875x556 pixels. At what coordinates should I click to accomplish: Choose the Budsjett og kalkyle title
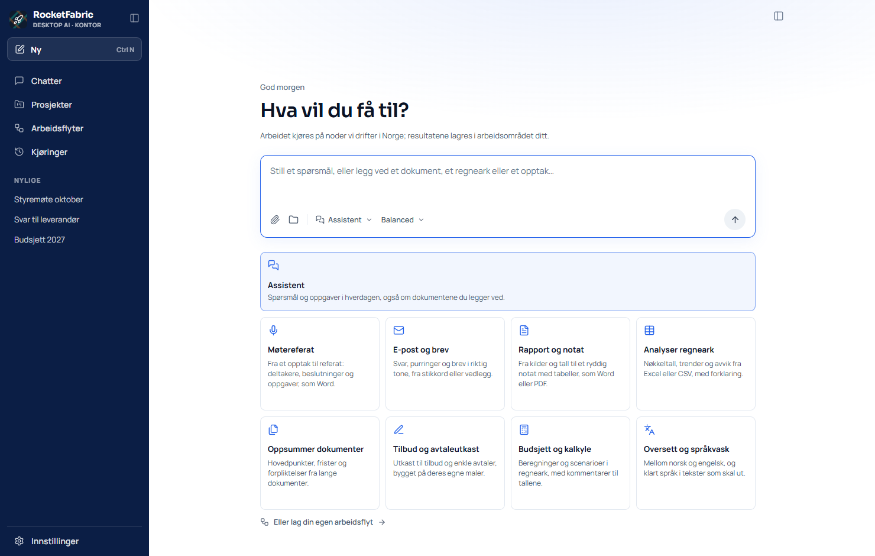point(555,449)
